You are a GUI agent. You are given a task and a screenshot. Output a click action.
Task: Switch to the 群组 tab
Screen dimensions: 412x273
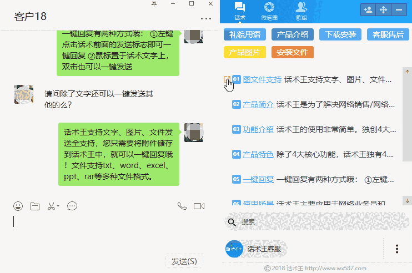[x=301, y=12]
